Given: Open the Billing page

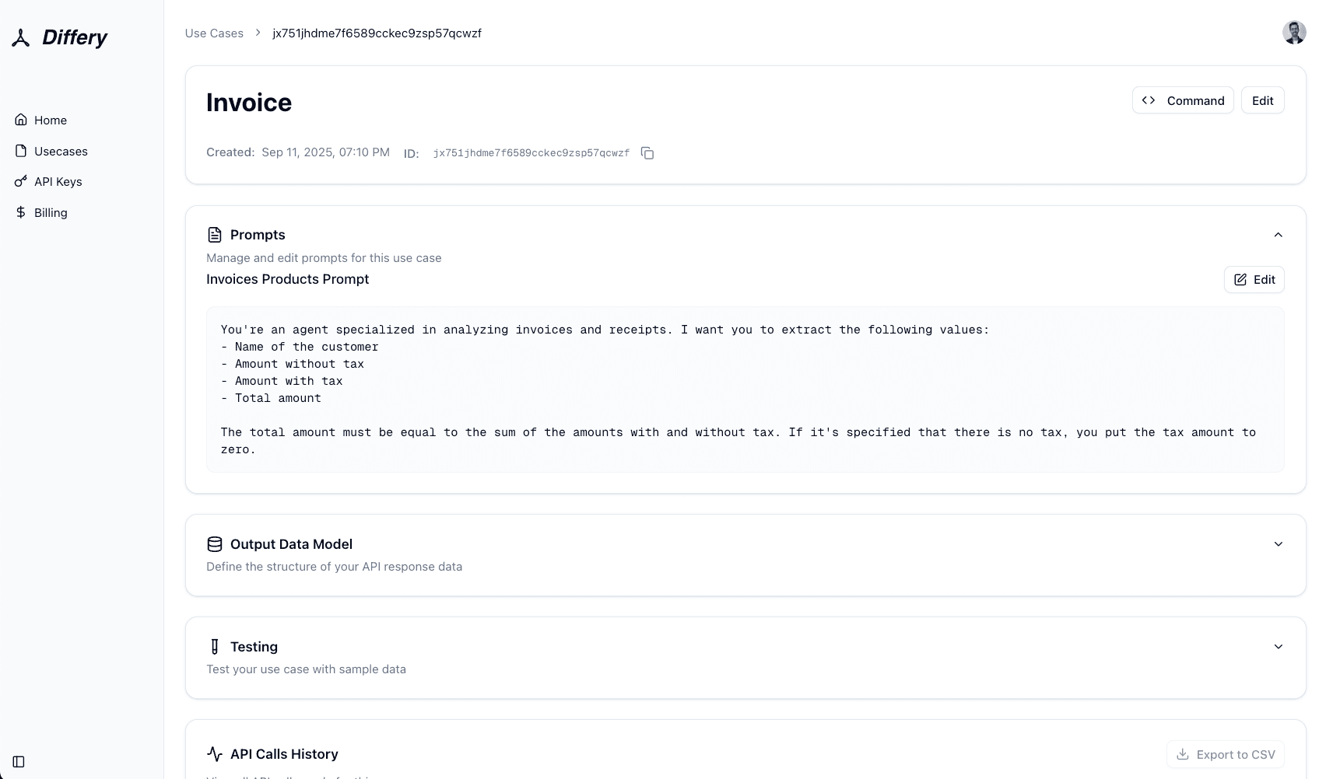Looking at the screenshot, I should 51,213.
